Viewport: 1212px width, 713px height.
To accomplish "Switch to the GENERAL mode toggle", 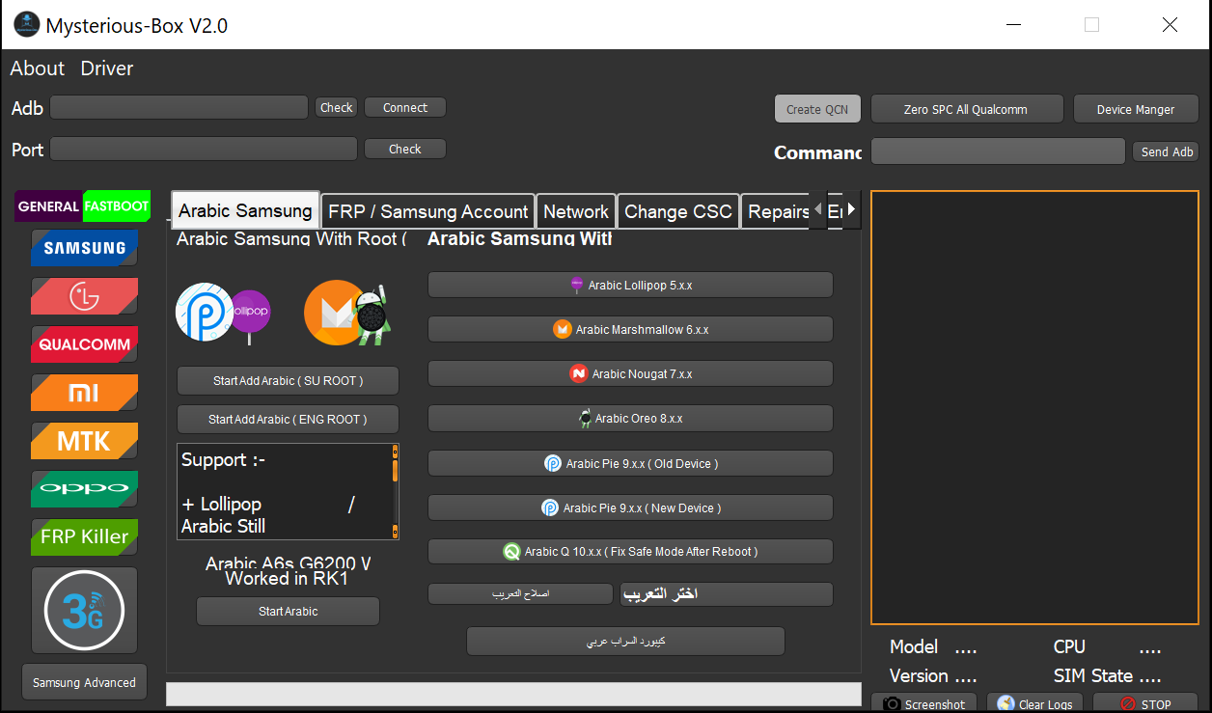I will point(48,206).
